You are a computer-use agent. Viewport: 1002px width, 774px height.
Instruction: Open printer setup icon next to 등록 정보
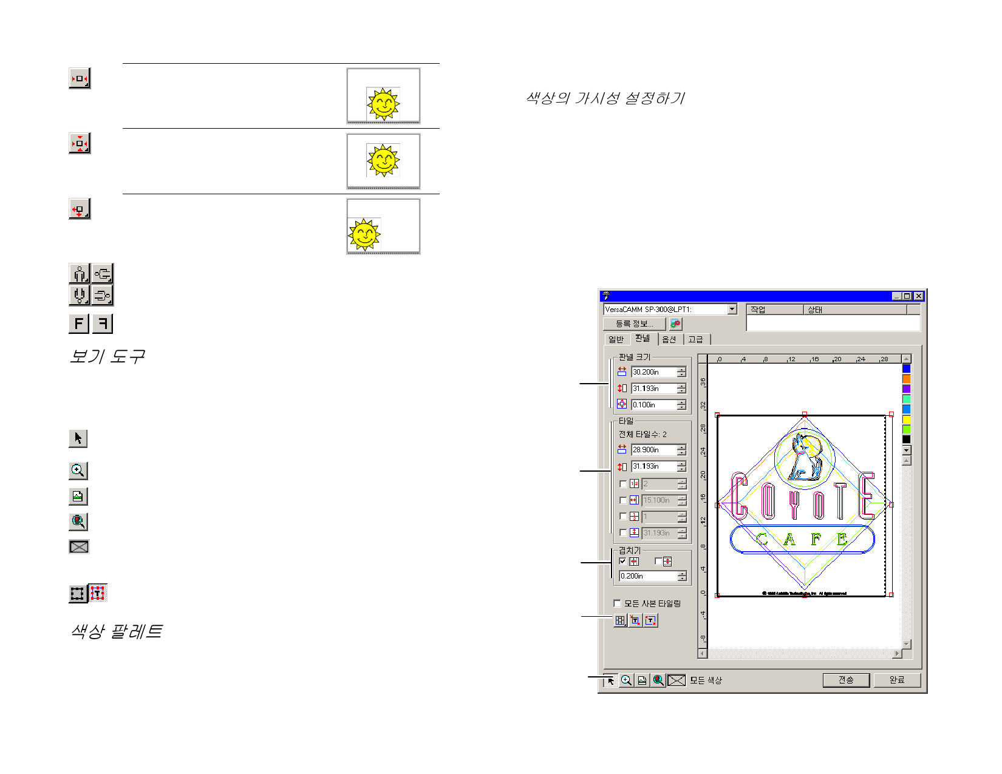tap(675, 324)
